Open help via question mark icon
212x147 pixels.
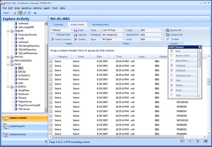[35, 13]
